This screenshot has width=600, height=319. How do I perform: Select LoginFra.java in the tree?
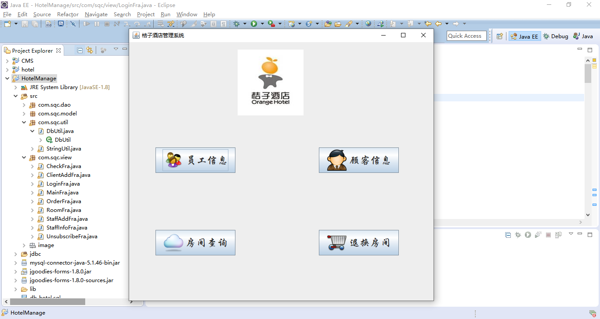click(63, 184)
